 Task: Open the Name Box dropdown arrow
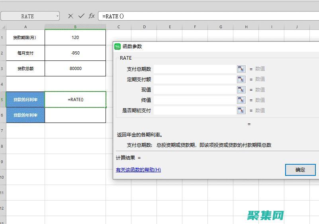tap(57, 16)
